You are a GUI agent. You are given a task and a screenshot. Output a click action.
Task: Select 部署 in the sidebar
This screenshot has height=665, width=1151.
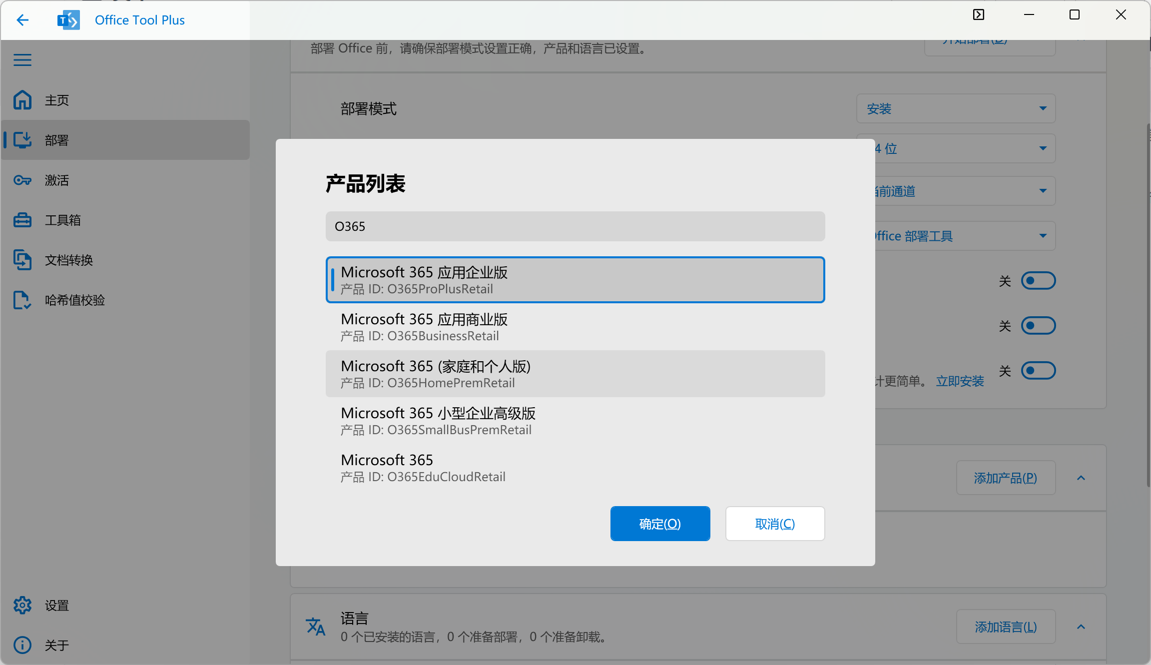pos(125,140)
